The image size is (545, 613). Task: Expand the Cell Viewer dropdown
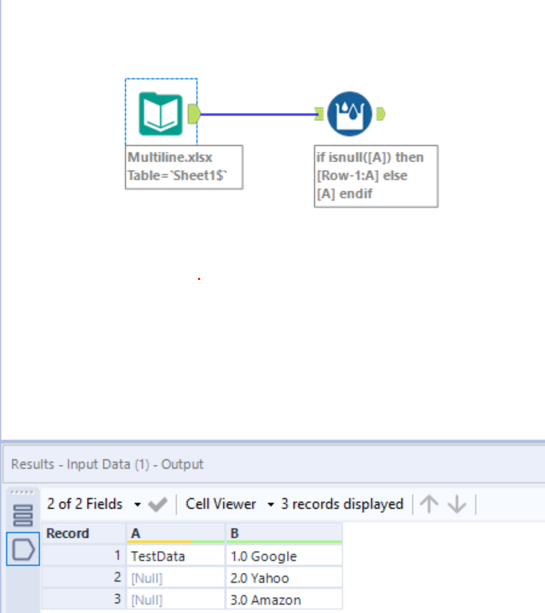(221, 504)
